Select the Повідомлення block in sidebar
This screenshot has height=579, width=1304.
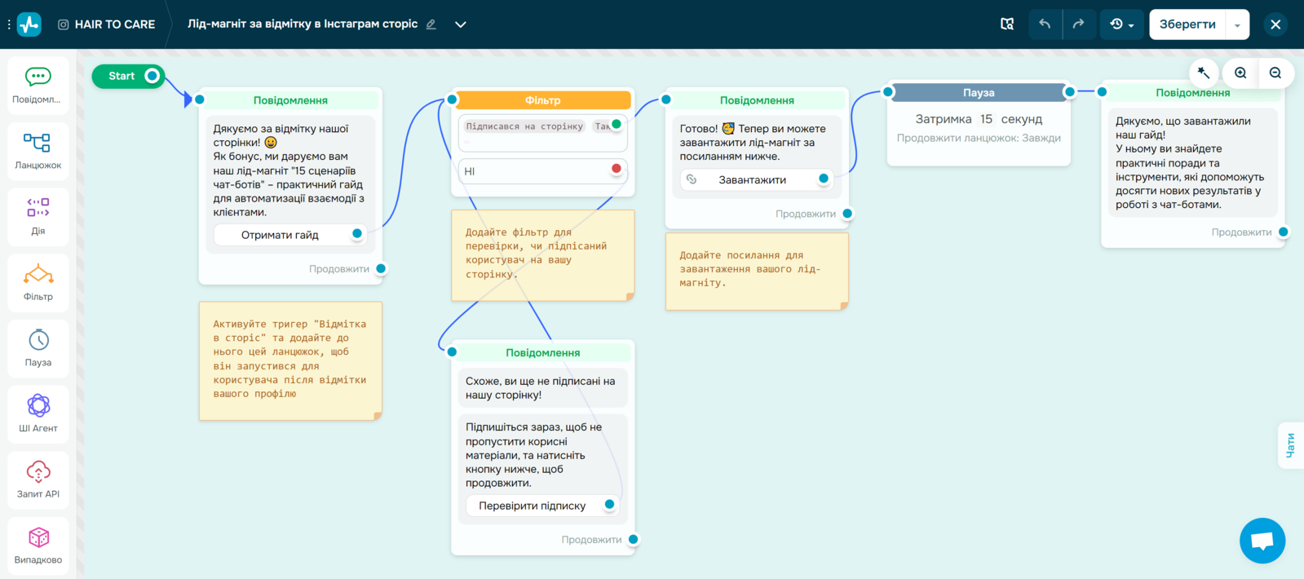38,85
